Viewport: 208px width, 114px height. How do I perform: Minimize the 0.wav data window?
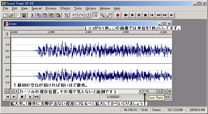point(160,24)
